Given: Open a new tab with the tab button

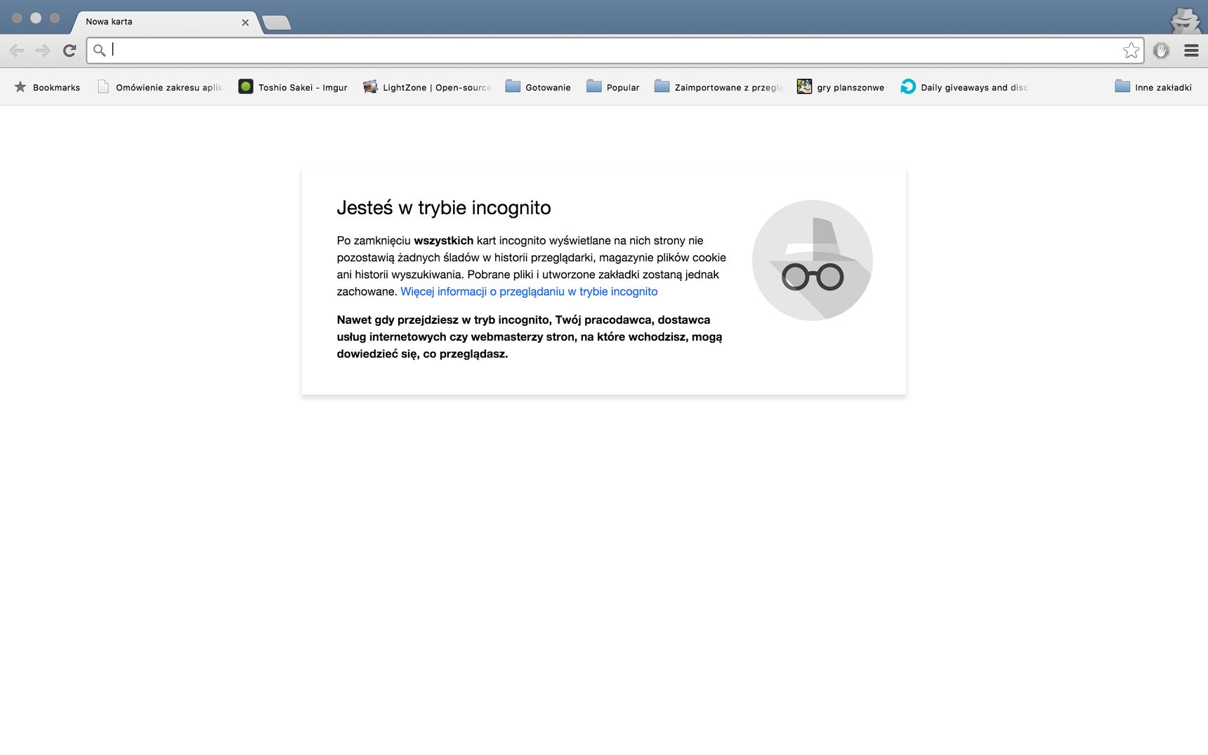Looking at the screenshot, I should [x=277, y=23].
